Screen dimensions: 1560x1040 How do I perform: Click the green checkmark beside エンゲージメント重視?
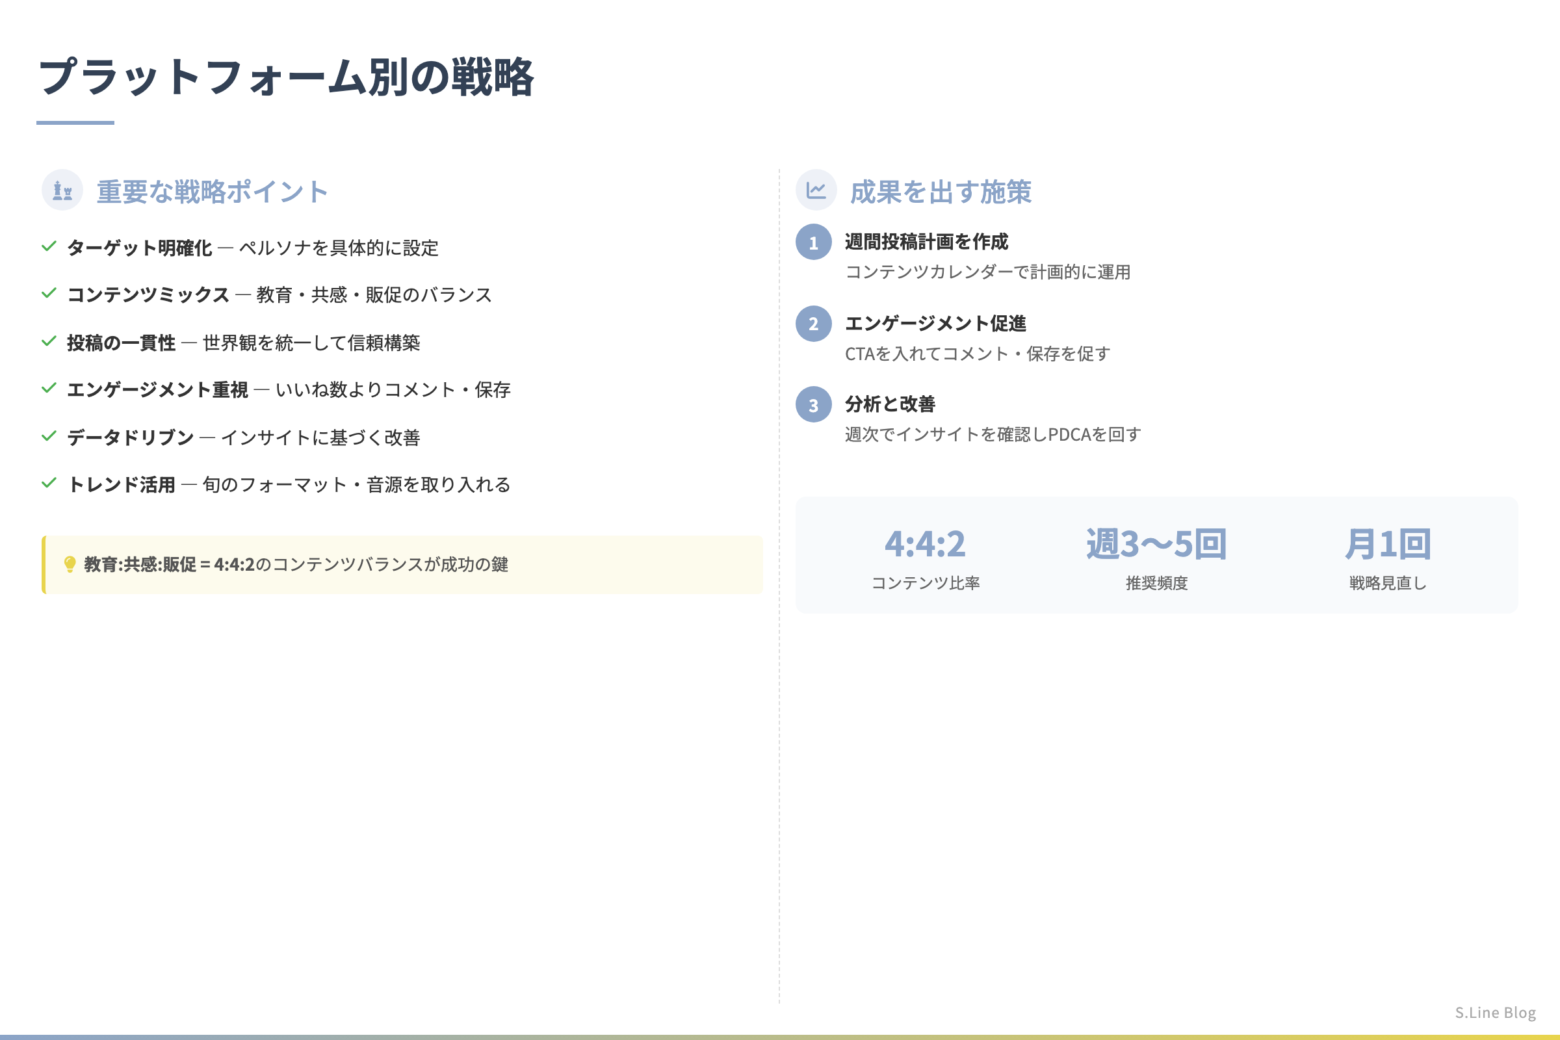click(x=49, y=388)
